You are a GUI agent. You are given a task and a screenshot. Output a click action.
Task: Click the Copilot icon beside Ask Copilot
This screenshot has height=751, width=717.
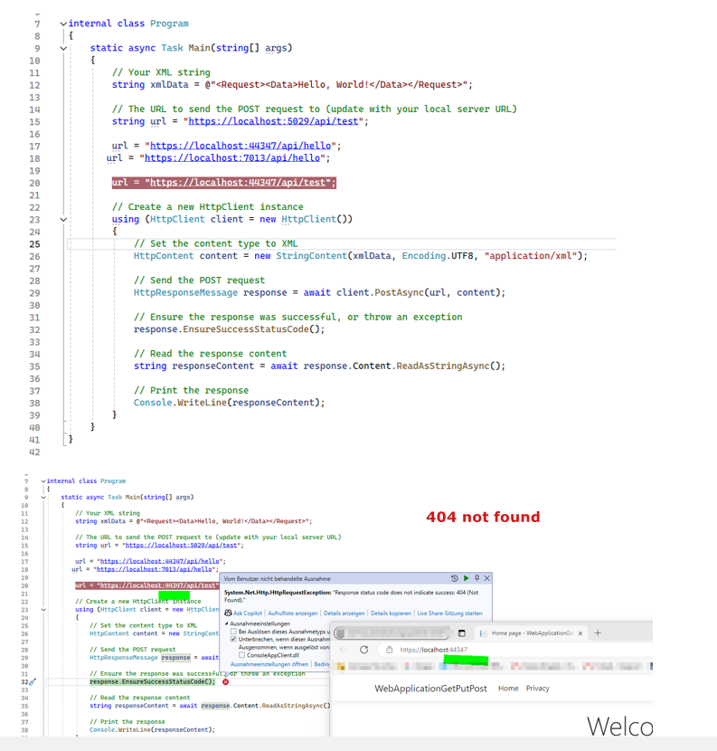pyautogui.click(x=228, y=613)
